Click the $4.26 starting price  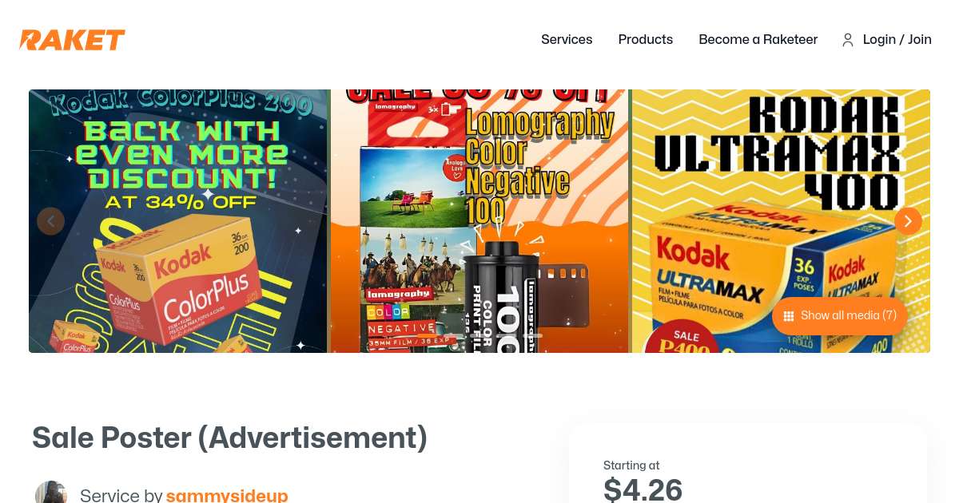(643, 489)
